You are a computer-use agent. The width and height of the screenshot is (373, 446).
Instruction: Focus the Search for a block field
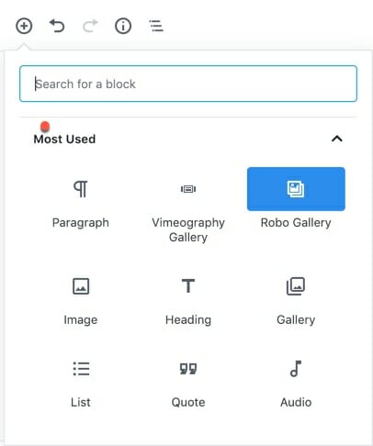click(188, 84)
